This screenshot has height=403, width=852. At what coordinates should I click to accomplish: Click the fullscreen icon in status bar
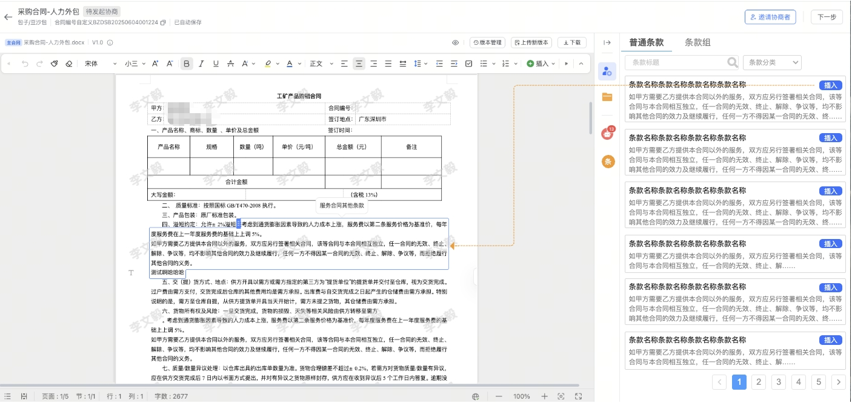(x=578, y=396)
